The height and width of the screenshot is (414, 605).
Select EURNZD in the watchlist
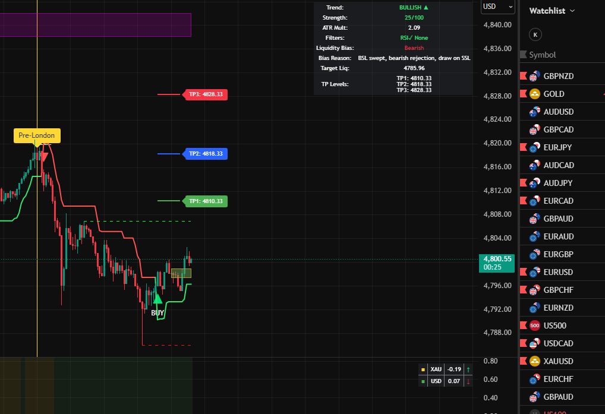(558, 308)
